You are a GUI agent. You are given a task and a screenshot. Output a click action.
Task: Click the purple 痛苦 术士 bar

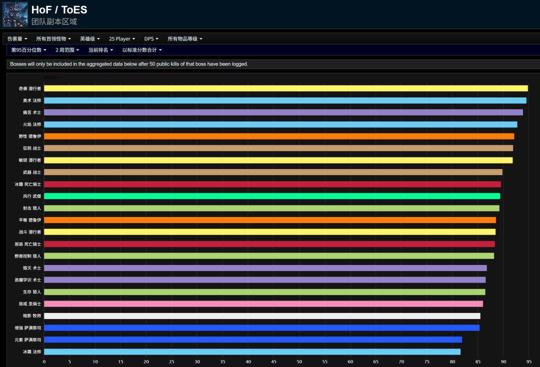pos(283,112)
